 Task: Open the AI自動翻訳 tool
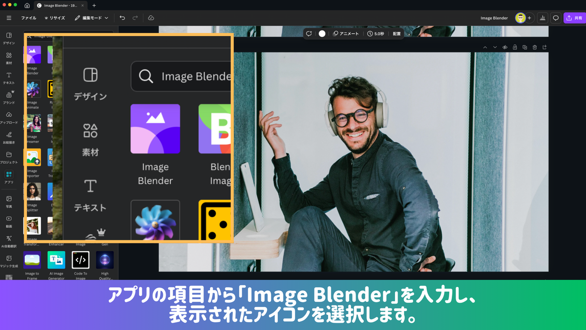coord(9,241)
